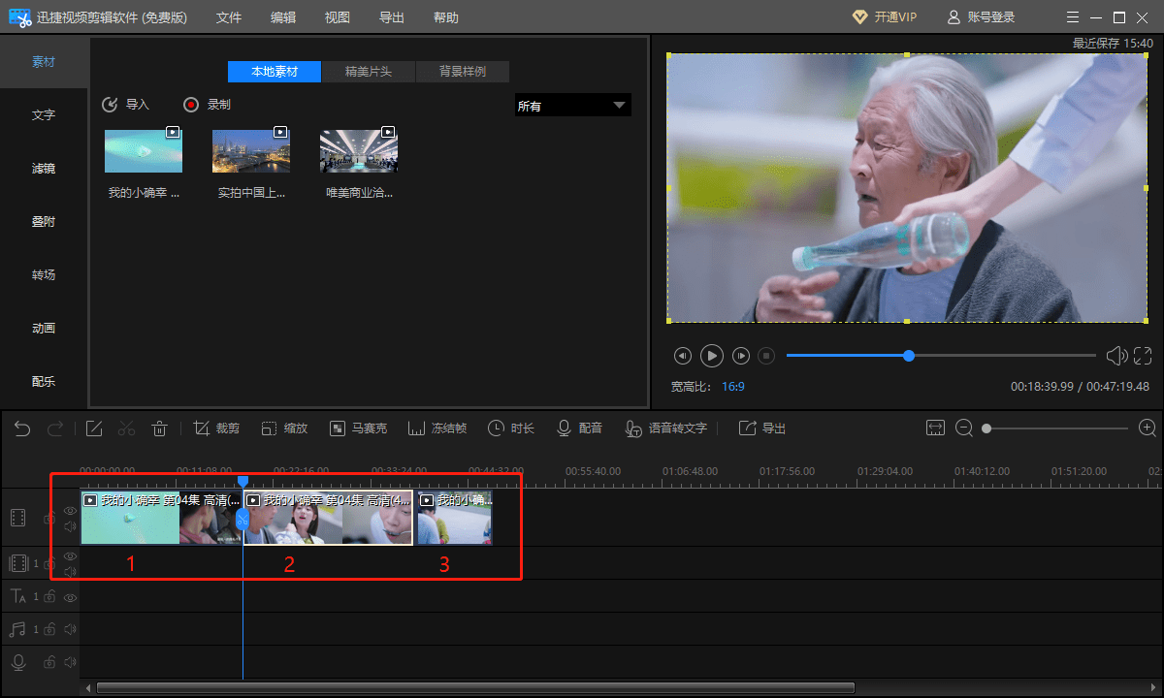Click the 时长 duration clock icon
The width and height of the screenshot is (1164, 698).
click(496, 428)
